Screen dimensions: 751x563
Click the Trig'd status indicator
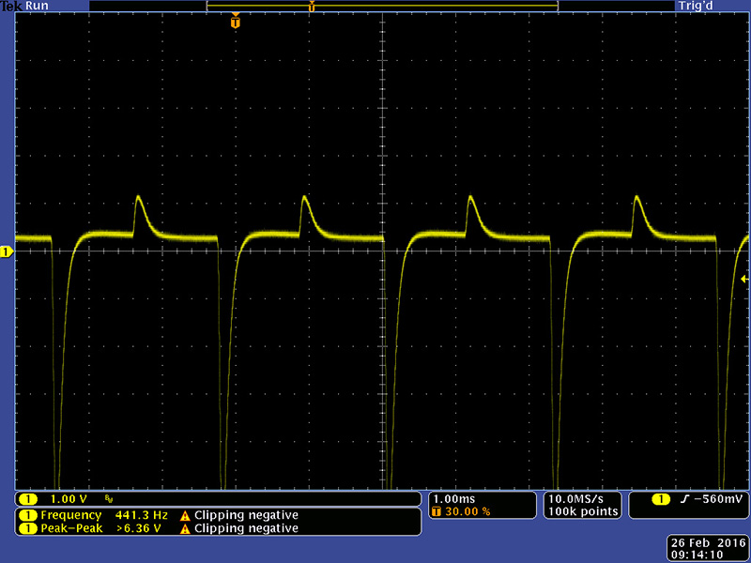[693, 6]
